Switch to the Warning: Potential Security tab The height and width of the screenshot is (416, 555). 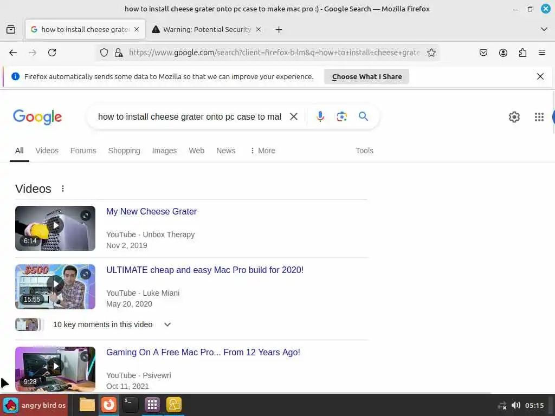tap(206, 29)
